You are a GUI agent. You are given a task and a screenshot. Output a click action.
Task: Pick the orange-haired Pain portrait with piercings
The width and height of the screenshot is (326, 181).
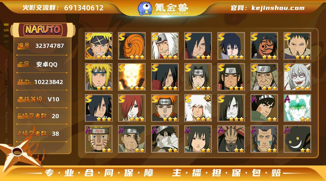165,108
